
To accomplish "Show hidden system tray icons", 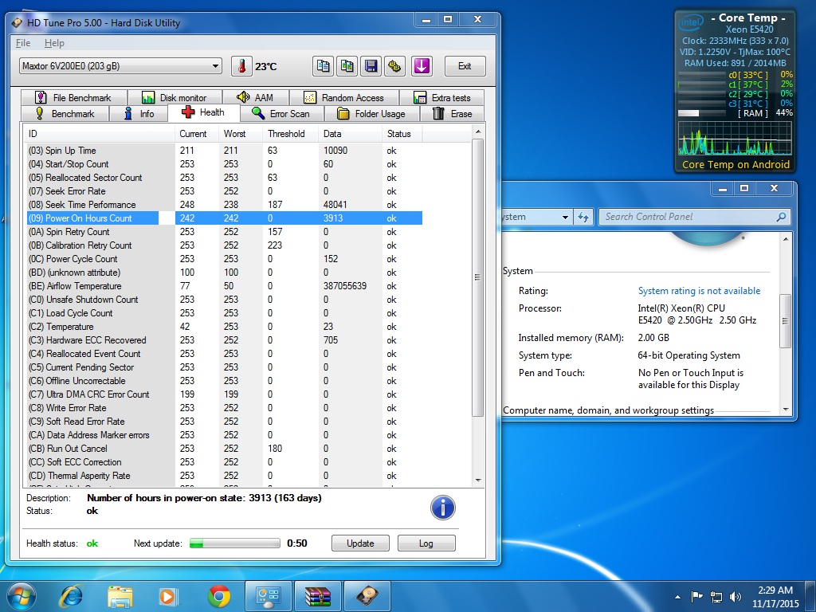I will point(678,596).
